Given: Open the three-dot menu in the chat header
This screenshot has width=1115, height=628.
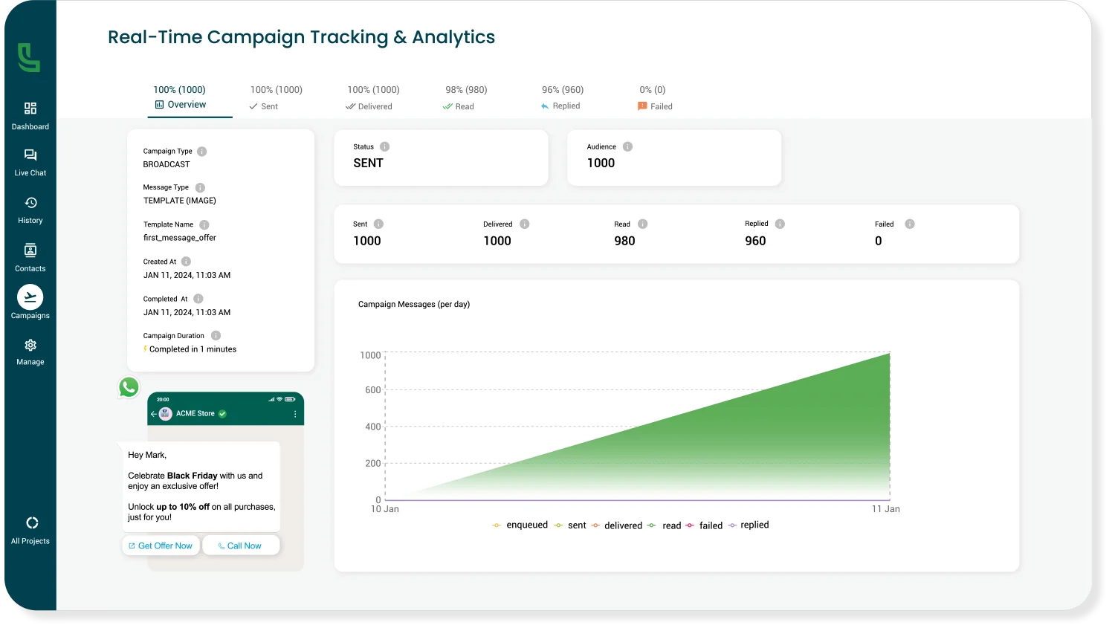Looking at the screenshot, I should tap(294, 414).
